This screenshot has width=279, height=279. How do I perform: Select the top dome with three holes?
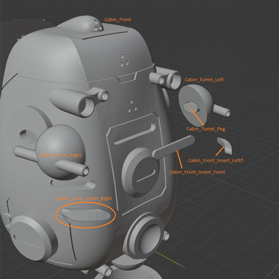click(x=81, y=24)
